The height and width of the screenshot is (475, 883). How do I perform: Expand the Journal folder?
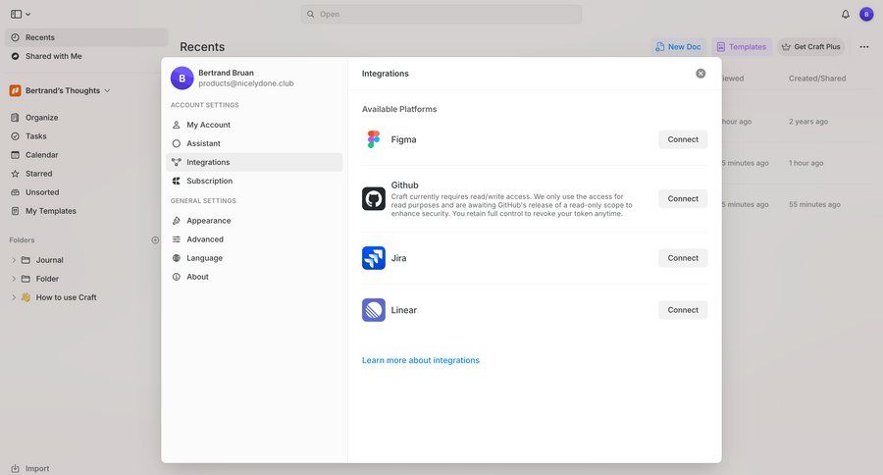(14, 260)
